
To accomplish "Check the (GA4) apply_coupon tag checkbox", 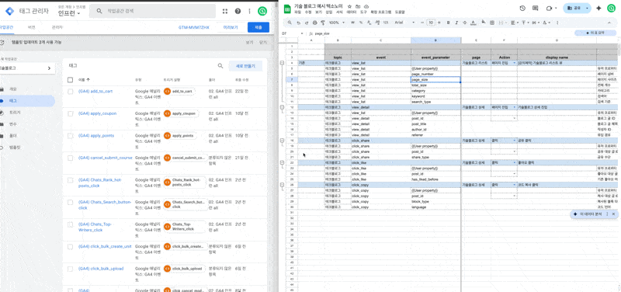I will pyautogui.click(x=70, y=113).
